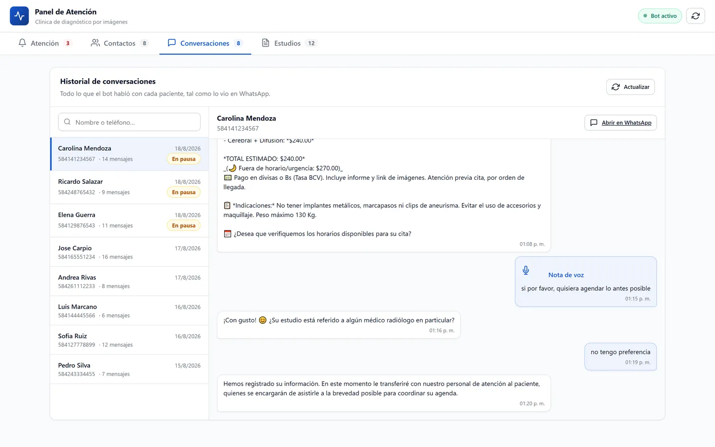Click the people icon on Contactos tab
Image resolution: width=715 pixels, height=447 pixels.
[x=95, y=43]
